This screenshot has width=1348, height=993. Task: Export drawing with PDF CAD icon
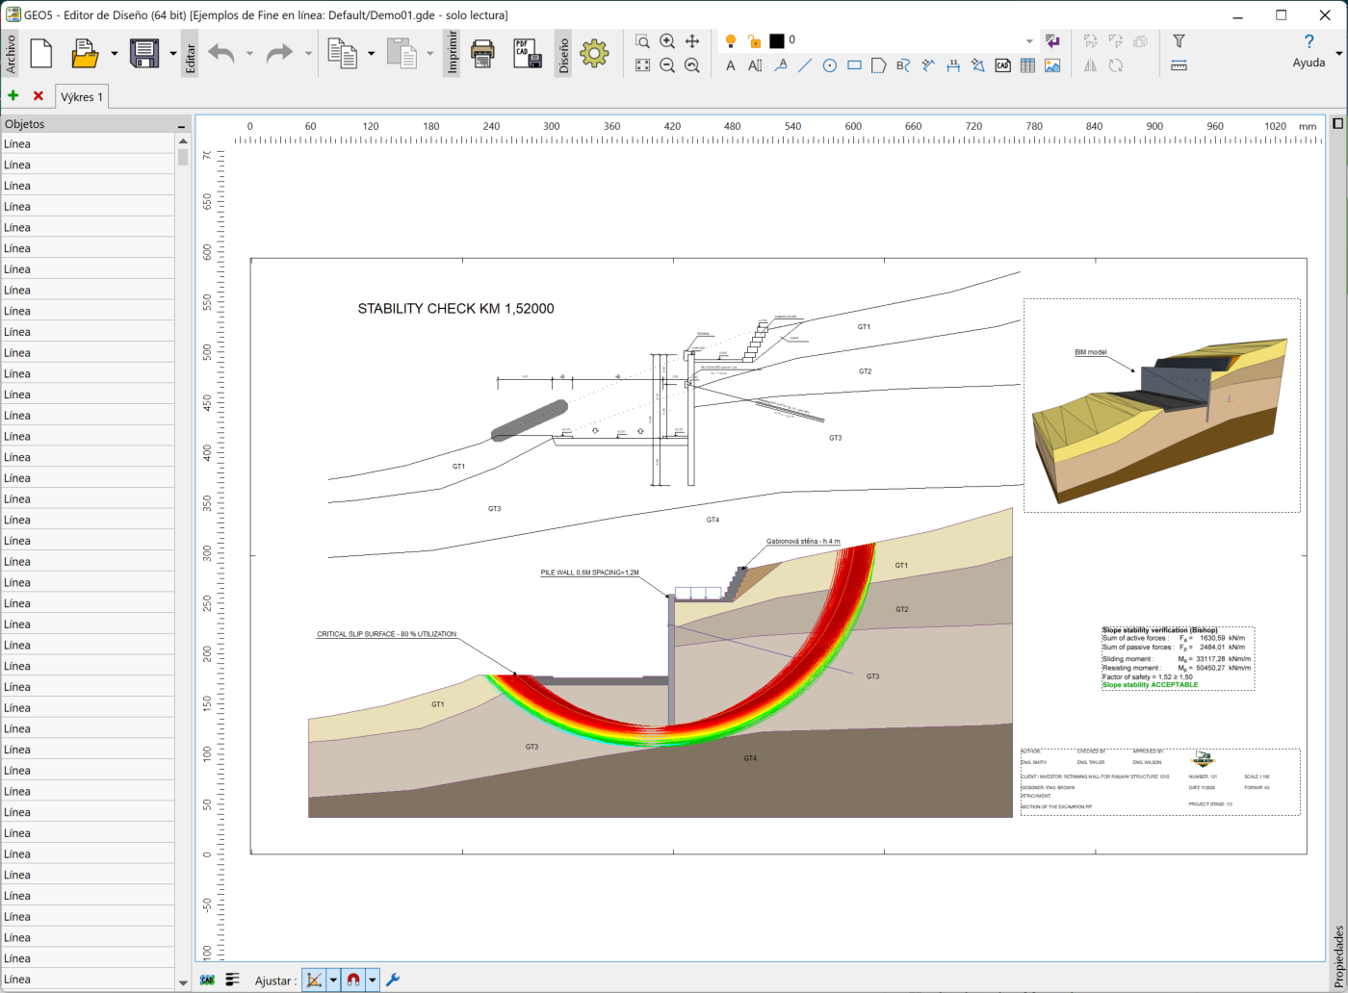[527, 54]
